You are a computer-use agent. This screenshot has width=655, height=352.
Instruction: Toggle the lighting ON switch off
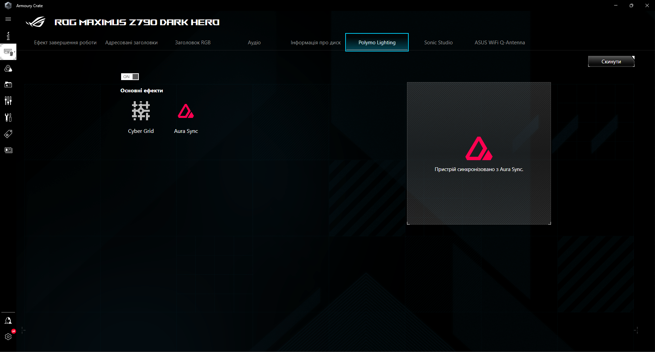pyautogui.click(x=130, y=77)
